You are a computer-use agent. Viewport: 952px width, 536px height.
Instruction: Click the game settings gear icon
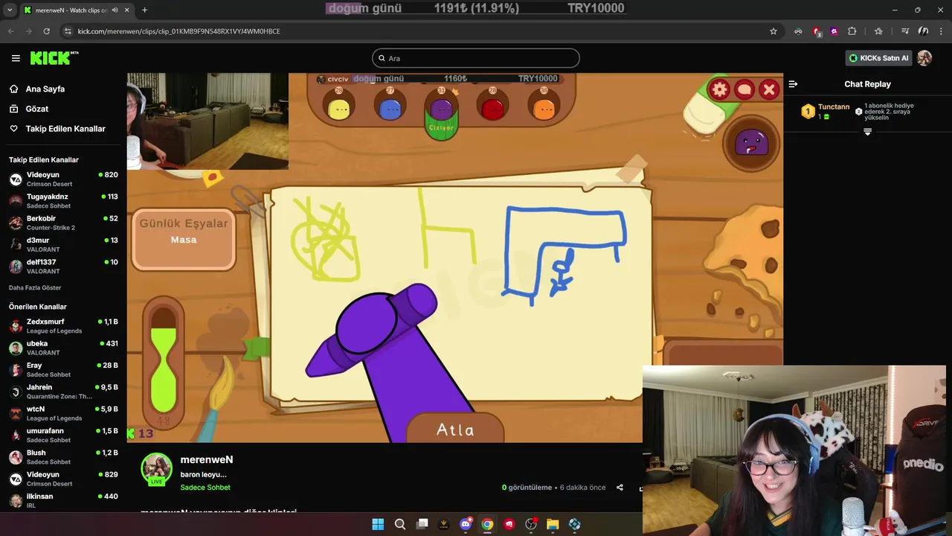click(719, 90)
